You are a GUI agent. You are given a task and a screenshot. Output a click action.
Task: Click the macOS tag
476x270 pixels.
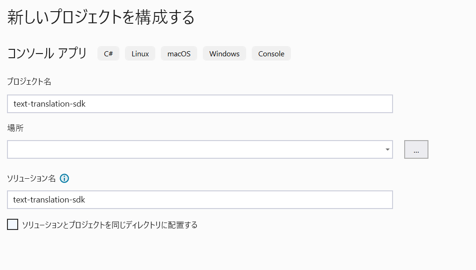click(x=179, y=54)
